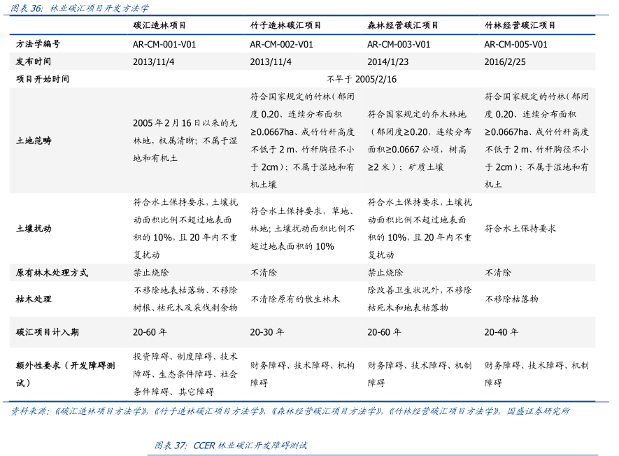The image size is (619, 456).
Task: Click the release date 2014/1/23 cell
Action: [x=388, y=62]
